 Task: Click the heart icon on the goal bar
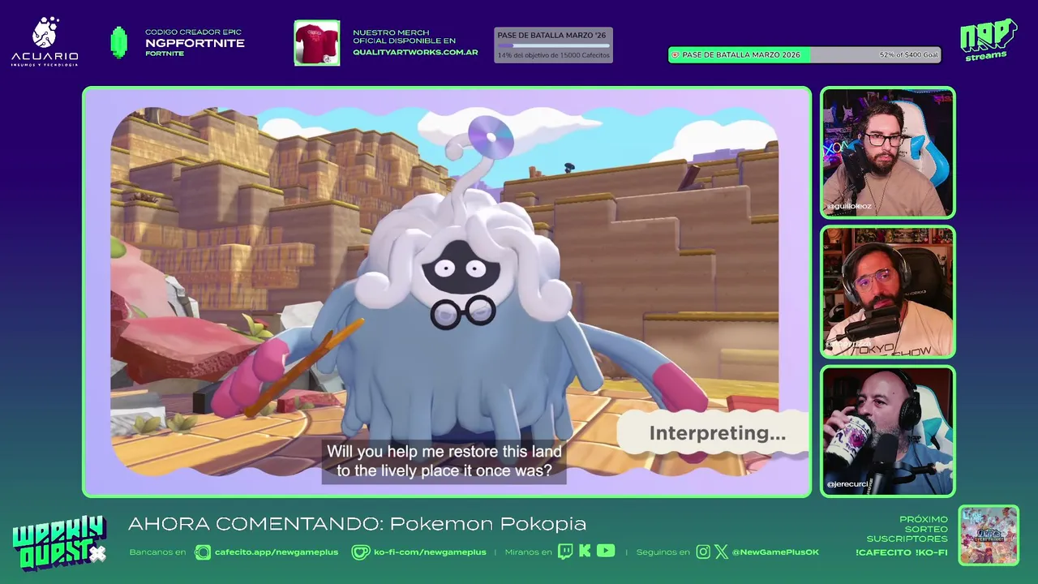click(x=675, y=55)
